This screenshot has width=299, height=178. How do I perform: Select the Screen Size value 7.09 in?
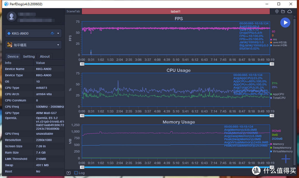click(x=41, y=146)
